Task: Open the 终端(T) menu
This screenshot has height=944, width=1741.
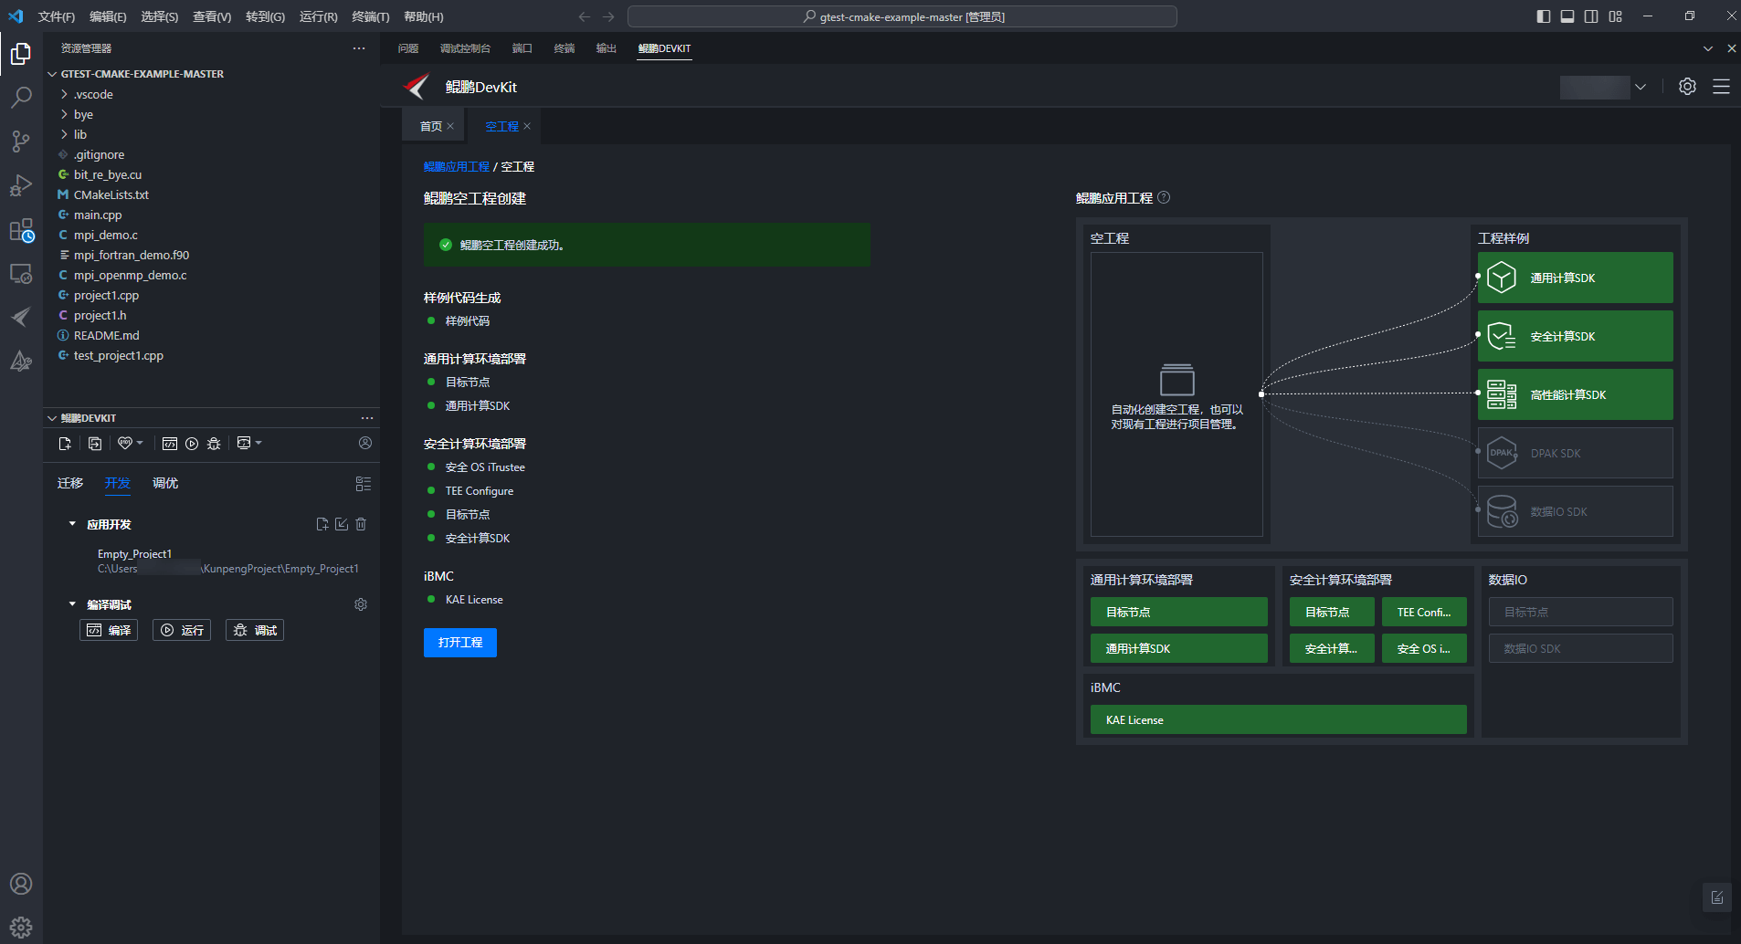Action: click(x=371, y=16)
